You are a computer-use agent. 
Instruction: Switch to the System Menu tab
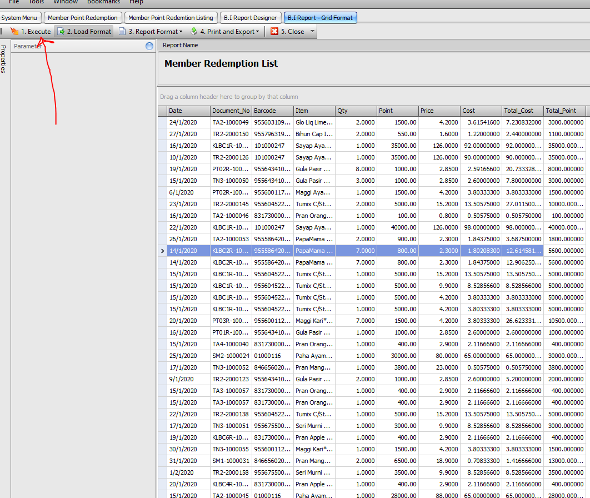click(x=19, y=18)
